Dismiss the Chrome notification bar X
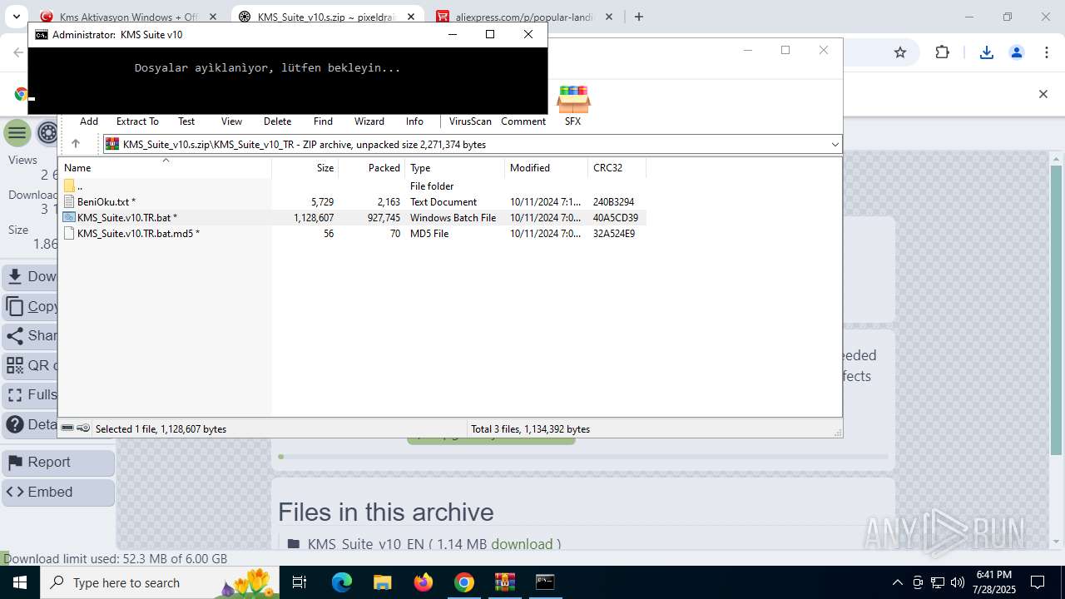The height and width of the screenshot is (599, 1065). click(1043, 94)
